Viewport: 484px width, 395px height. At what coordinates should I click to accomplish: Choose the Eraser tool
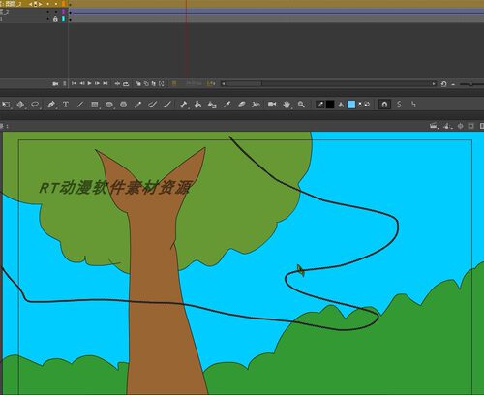241,105
